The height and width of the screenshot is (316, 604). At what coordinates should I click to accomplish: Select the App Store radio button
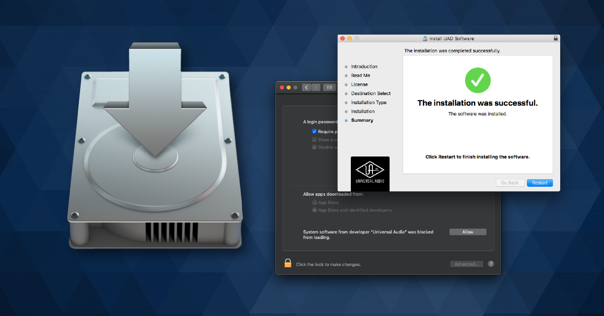coord(315,202)
